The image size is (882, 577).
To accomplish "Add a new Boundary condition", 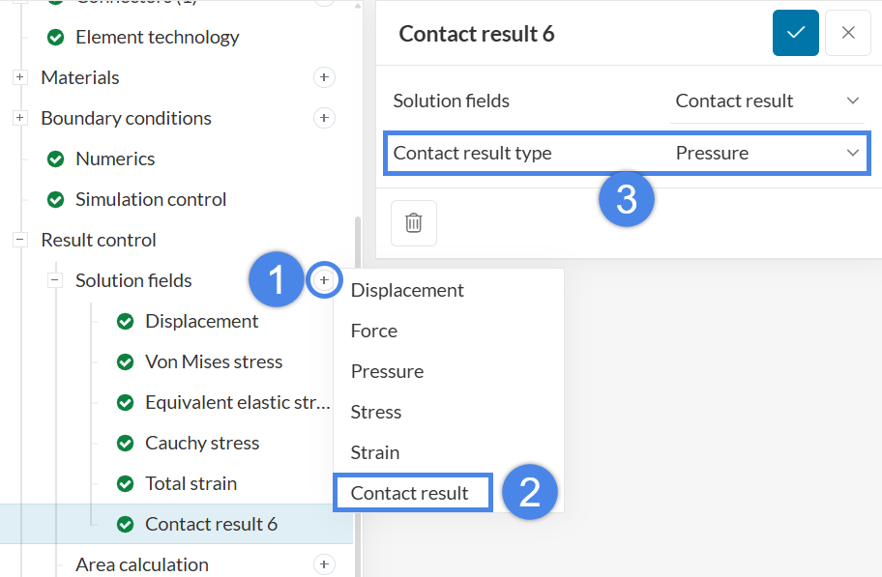I will point(324,118).
